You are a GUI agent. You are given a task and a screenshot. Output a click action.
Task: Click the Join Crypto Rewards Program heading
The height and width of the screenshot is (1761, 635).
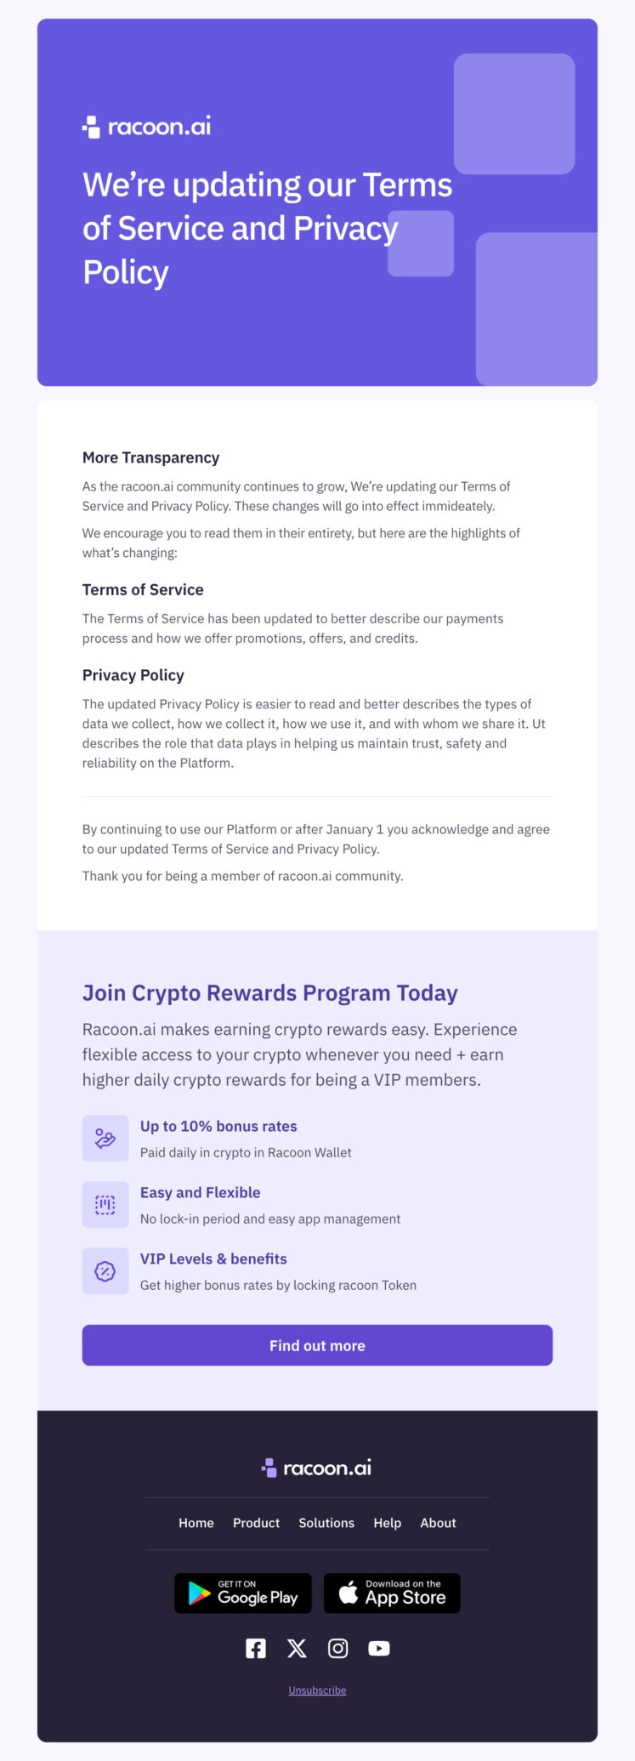click(269, 992)
